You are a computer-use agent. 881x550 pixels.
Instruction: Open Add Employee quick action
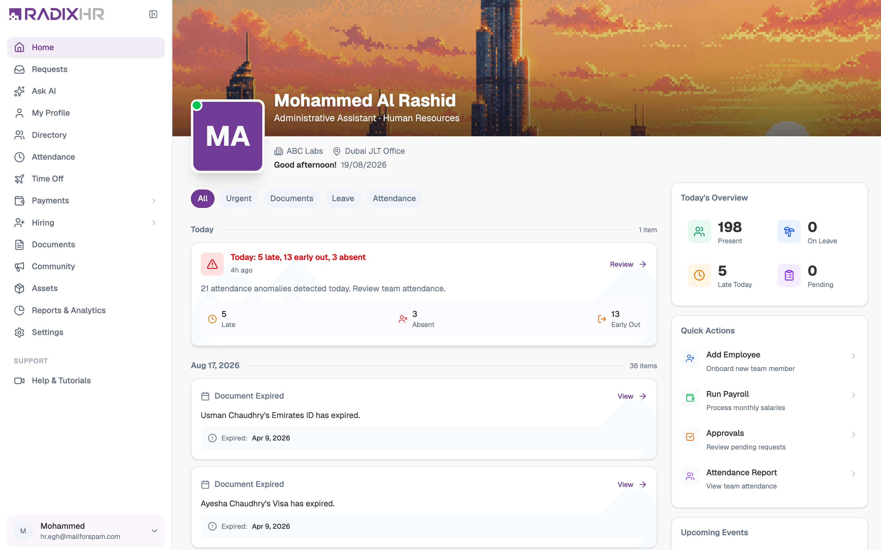(x=769, y=361)
